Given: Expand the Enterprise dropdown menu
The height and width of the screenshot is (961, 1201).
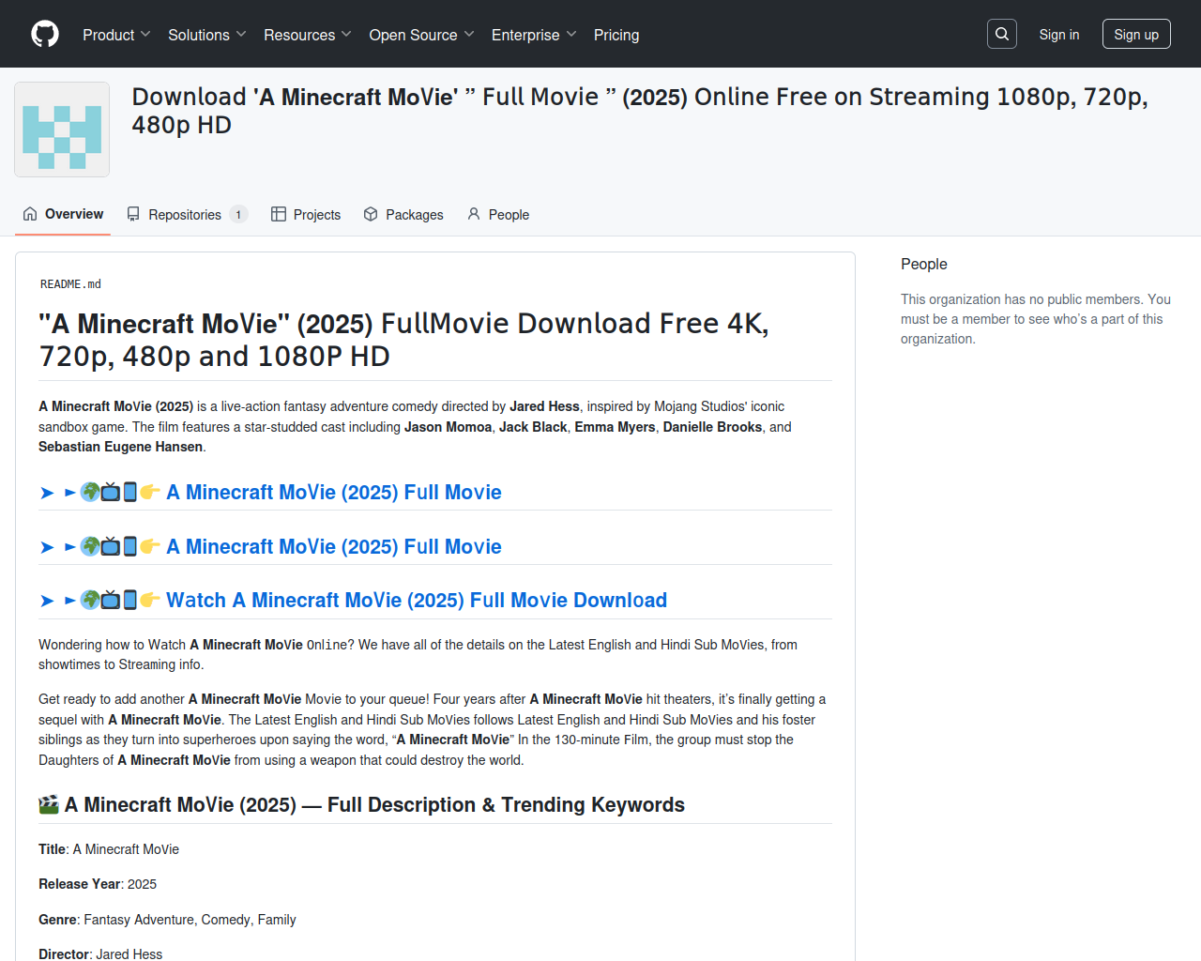Looking at the screenshot, I should (x=534, y=35).
